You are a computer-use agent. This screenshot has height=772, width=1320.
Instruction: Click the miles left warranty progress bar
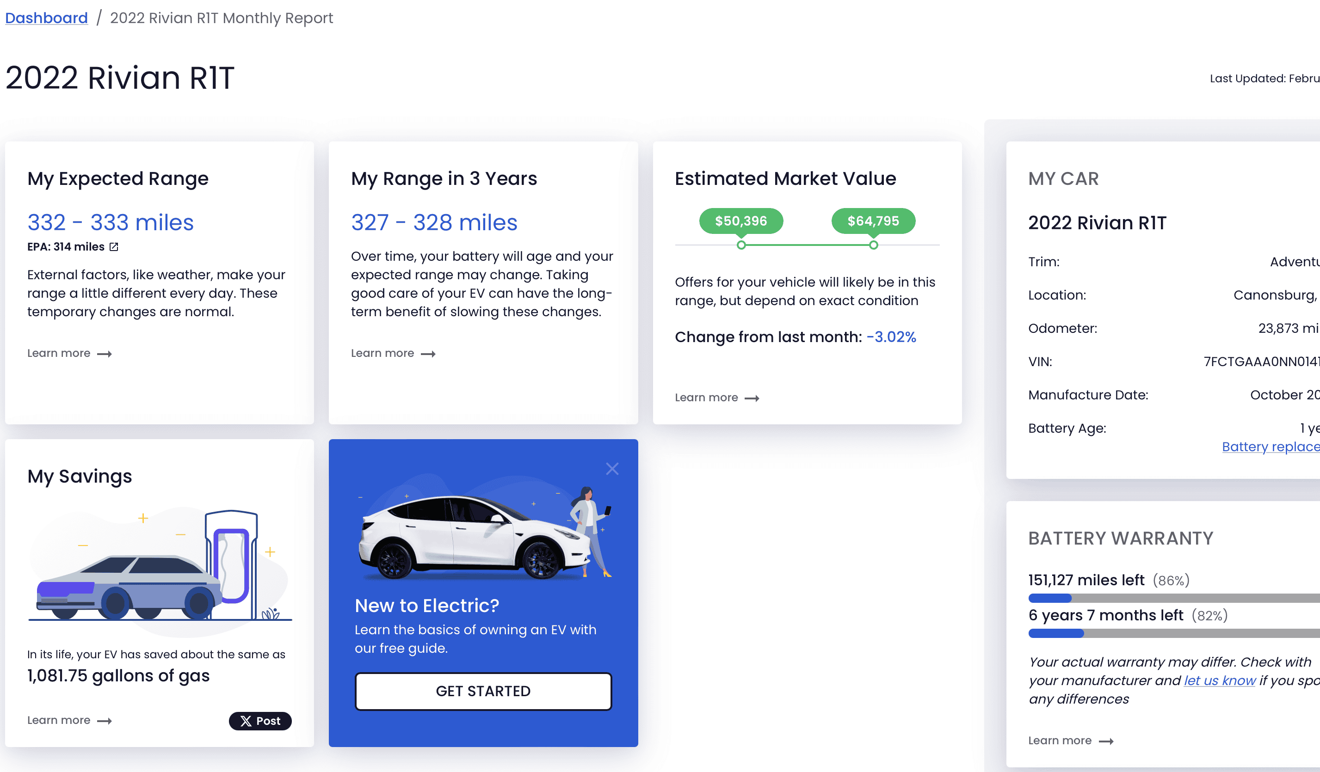pos(1174,598)
